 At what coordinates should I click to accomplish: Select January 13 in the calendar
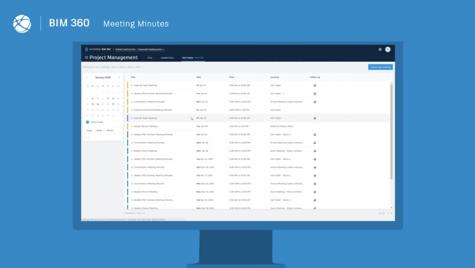(x=93, y=104)
